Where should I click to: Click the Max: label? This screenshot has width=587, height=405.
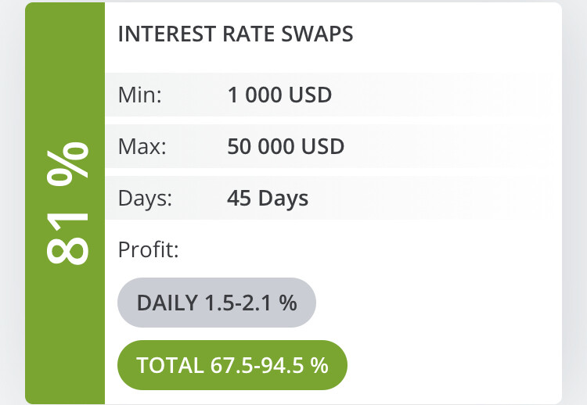[x=142, y=146]
